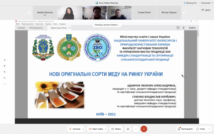Select Слива Юлия participant tile
Viewport: 214px width, 134px height.
coord(144,13)
